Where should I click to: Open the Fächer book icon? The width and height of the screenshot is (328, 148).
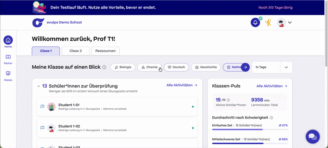[x=8, y=57]
